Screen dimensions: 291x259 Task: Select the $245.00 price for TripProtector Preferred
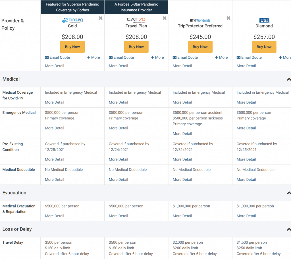pyautogui.click(x=200, y=37)
